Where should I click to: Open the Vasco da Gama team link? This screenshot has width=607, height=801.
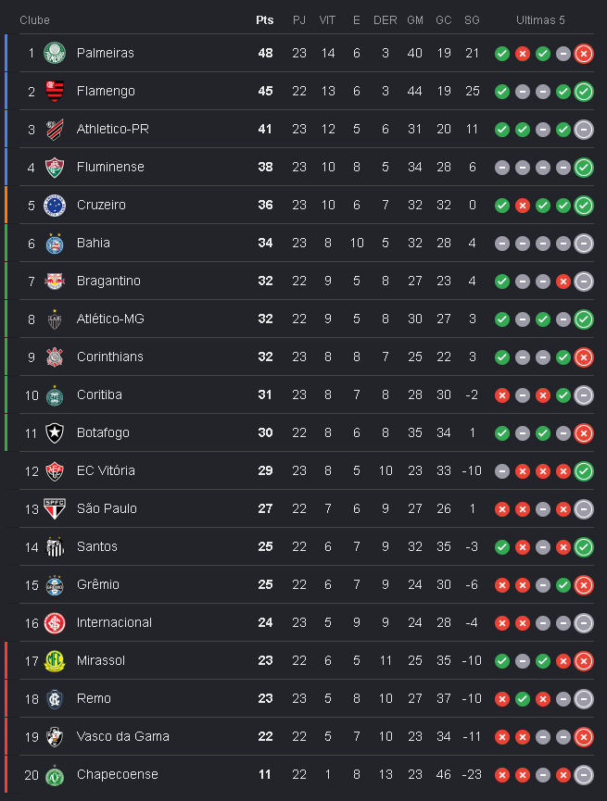click(x=122, y=736)
